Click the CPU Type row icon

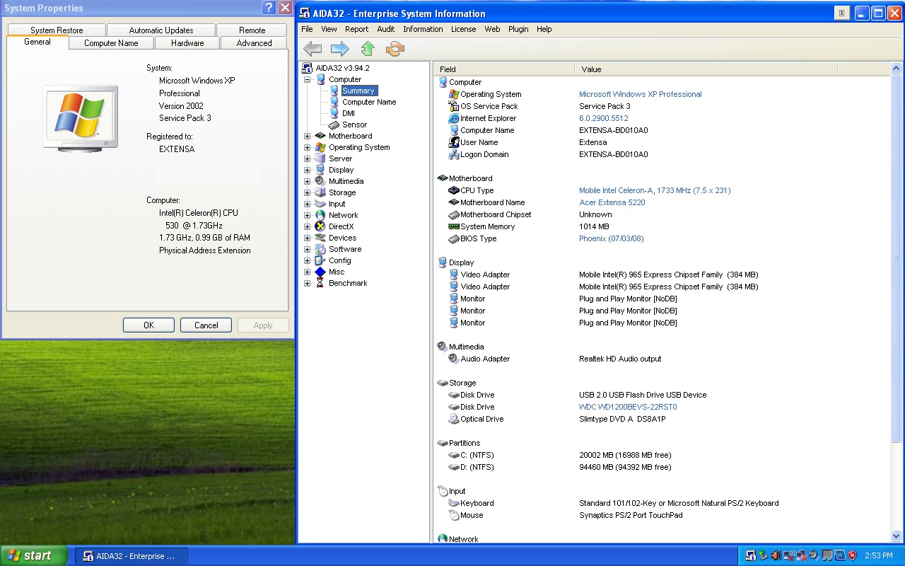coord(454,190)
